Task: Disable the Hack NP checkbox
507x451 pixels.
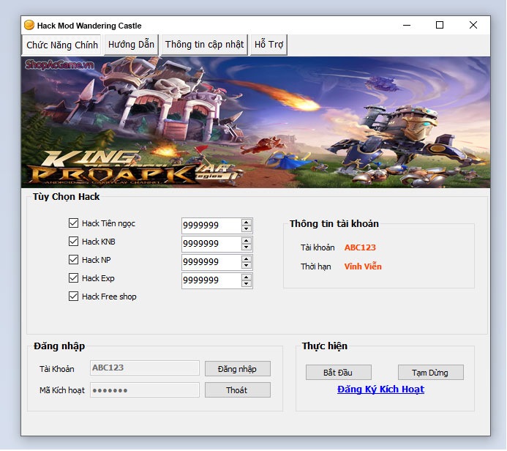Action: coord(73,259)
